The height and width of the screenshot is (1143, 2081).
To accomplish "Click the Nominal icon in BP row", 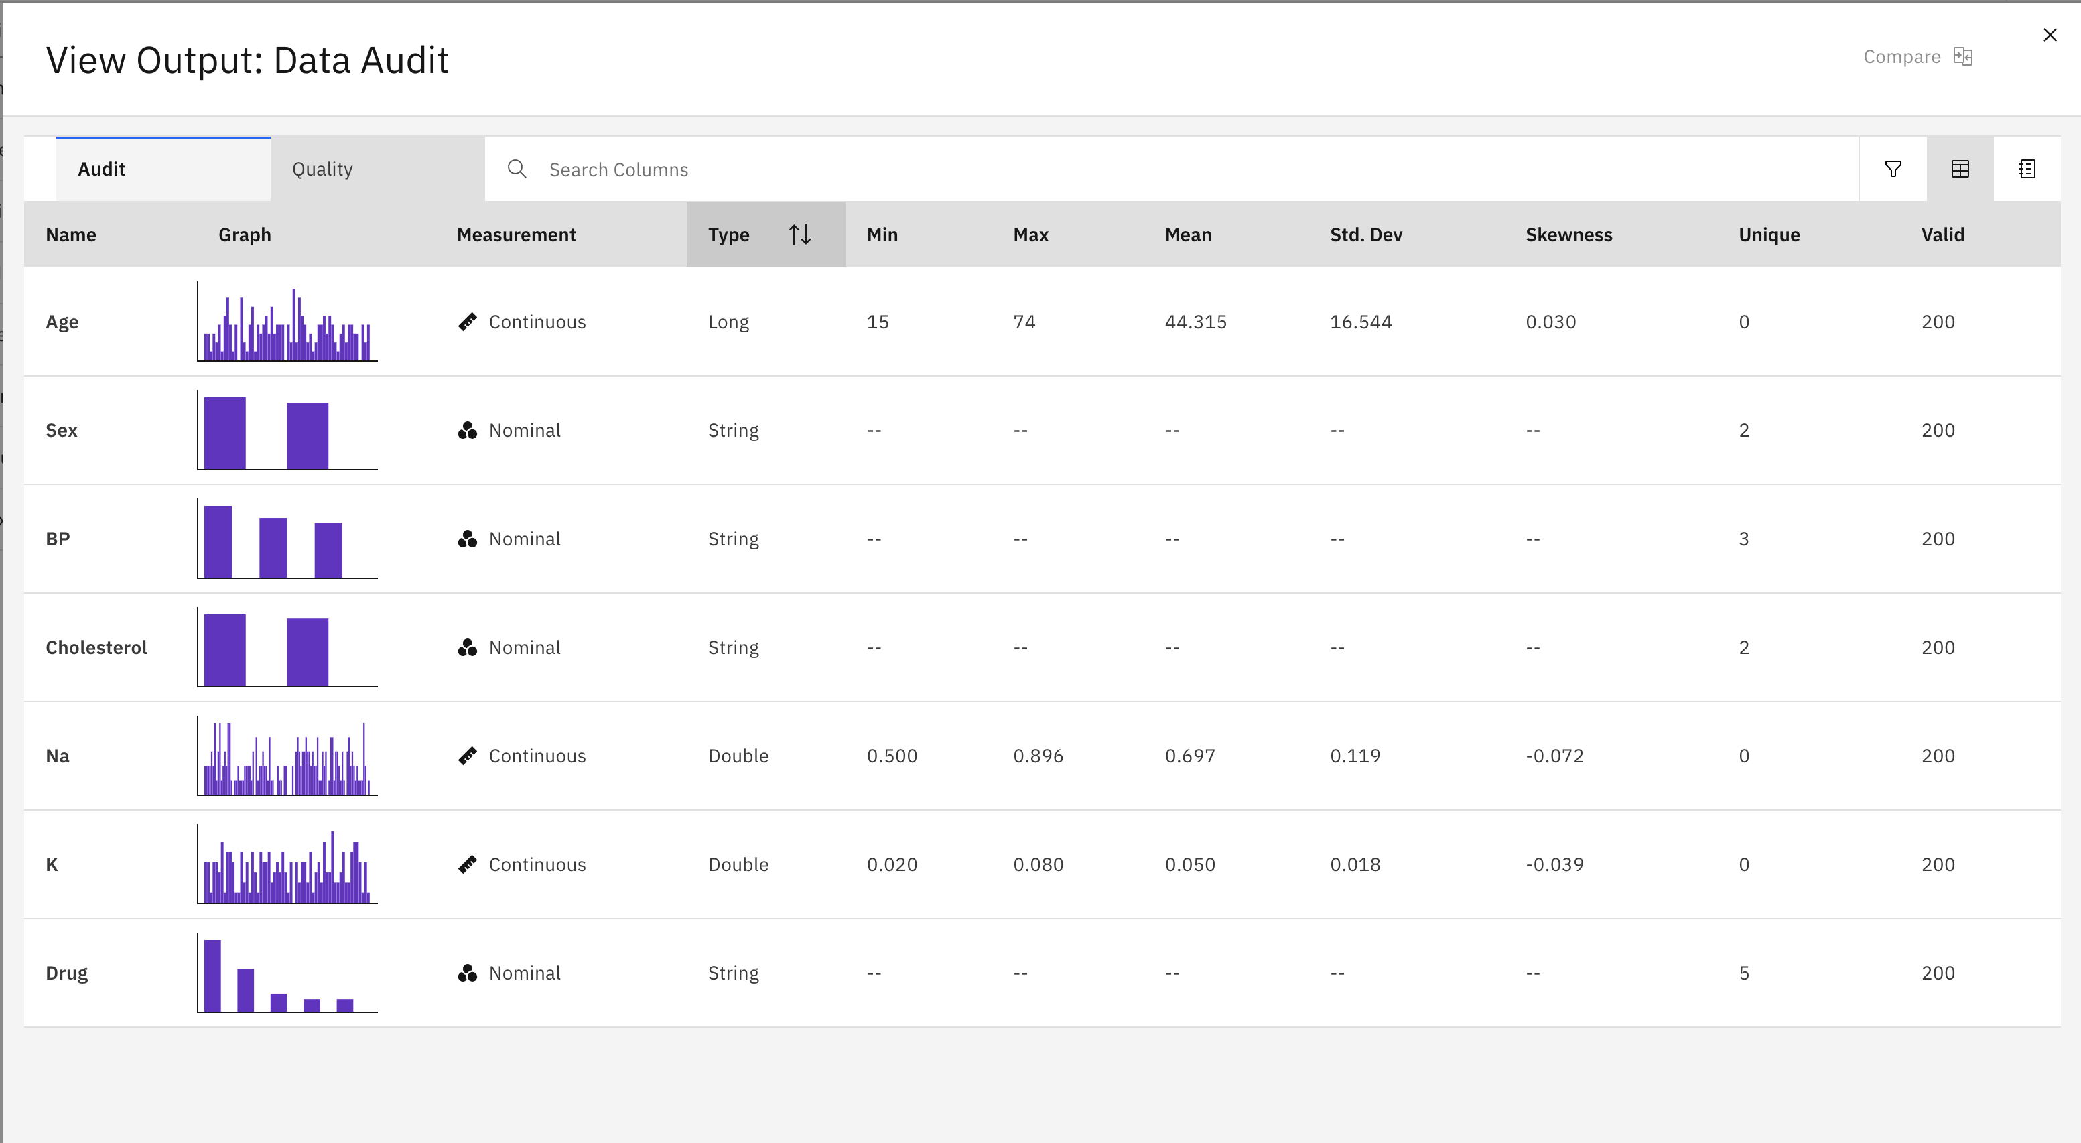I will coord(467,539).
